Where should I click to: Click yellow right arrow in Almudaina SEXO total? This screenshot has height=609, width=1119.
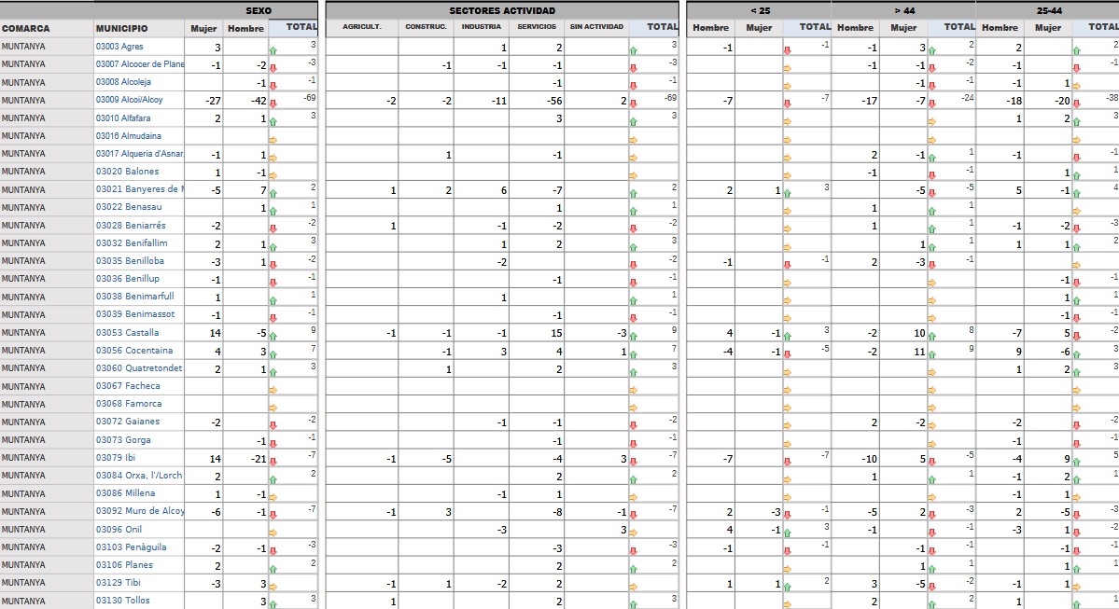273,140
